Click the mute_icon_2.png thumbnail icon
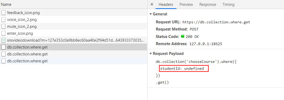This screenshot has height=100, width=284. [3, 27]
